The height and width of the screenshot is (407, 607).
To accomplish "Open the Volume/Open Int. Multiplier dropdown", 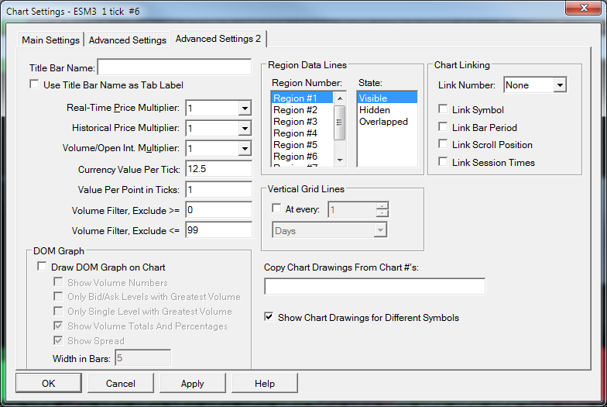I will point(245,149).
